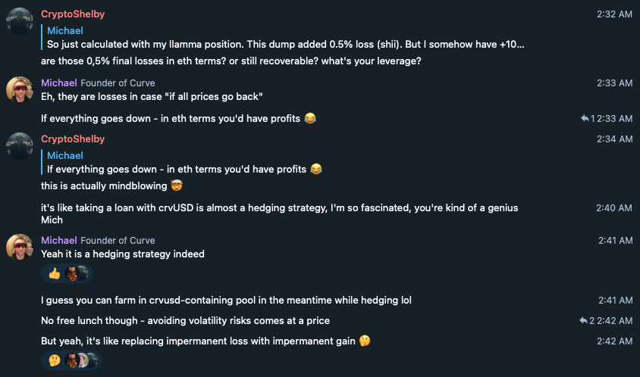Open the single-reply thread arrow at 2:33 AM
This screenshot has width=640, height=377.
pyautogui.click(x=585, y=118)
